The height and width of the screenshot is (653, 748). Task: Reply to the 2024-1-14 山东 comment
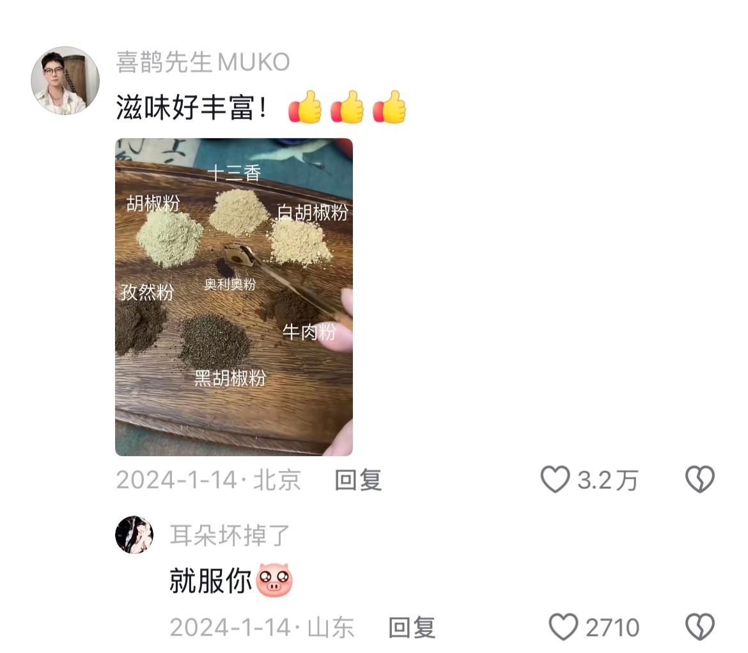point(412,627)
